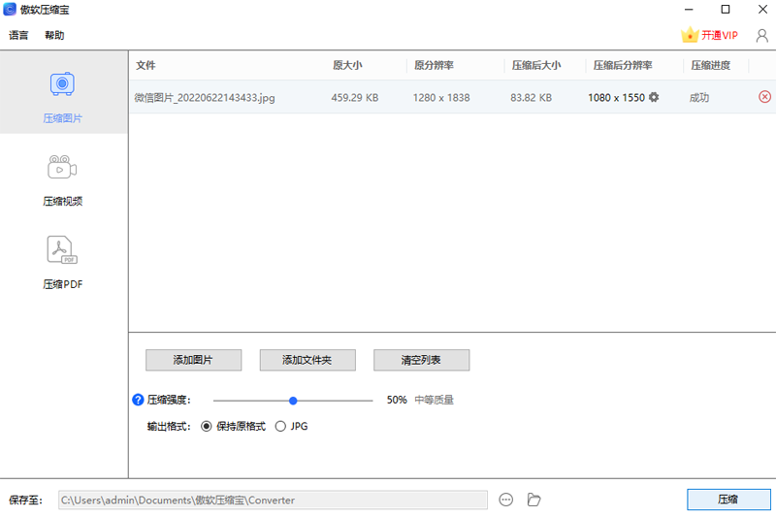
Task: Remove the jpg file with red X icon
Action: click(x=764, y=97)
